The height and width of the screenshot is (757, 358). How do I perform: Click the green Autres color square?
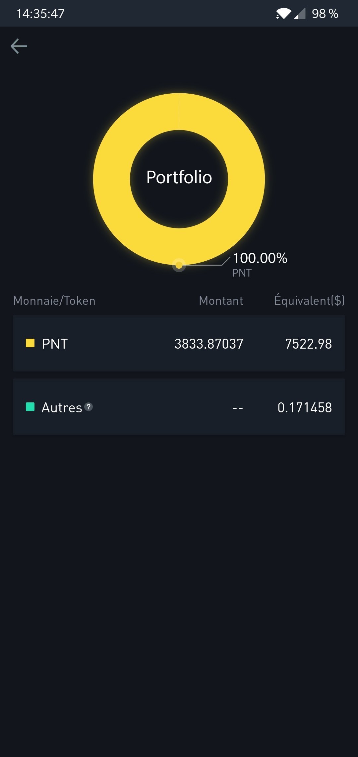point(30,407)
